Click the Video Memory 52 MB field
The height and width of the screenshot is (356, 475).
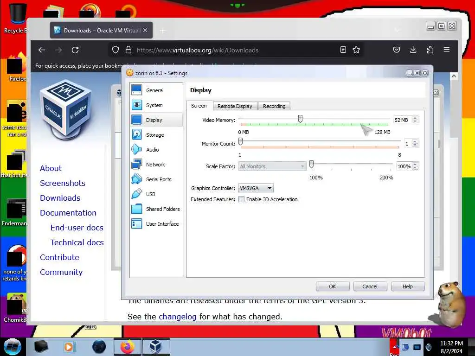402,120
